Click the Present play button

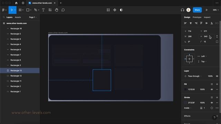point(206,10)
